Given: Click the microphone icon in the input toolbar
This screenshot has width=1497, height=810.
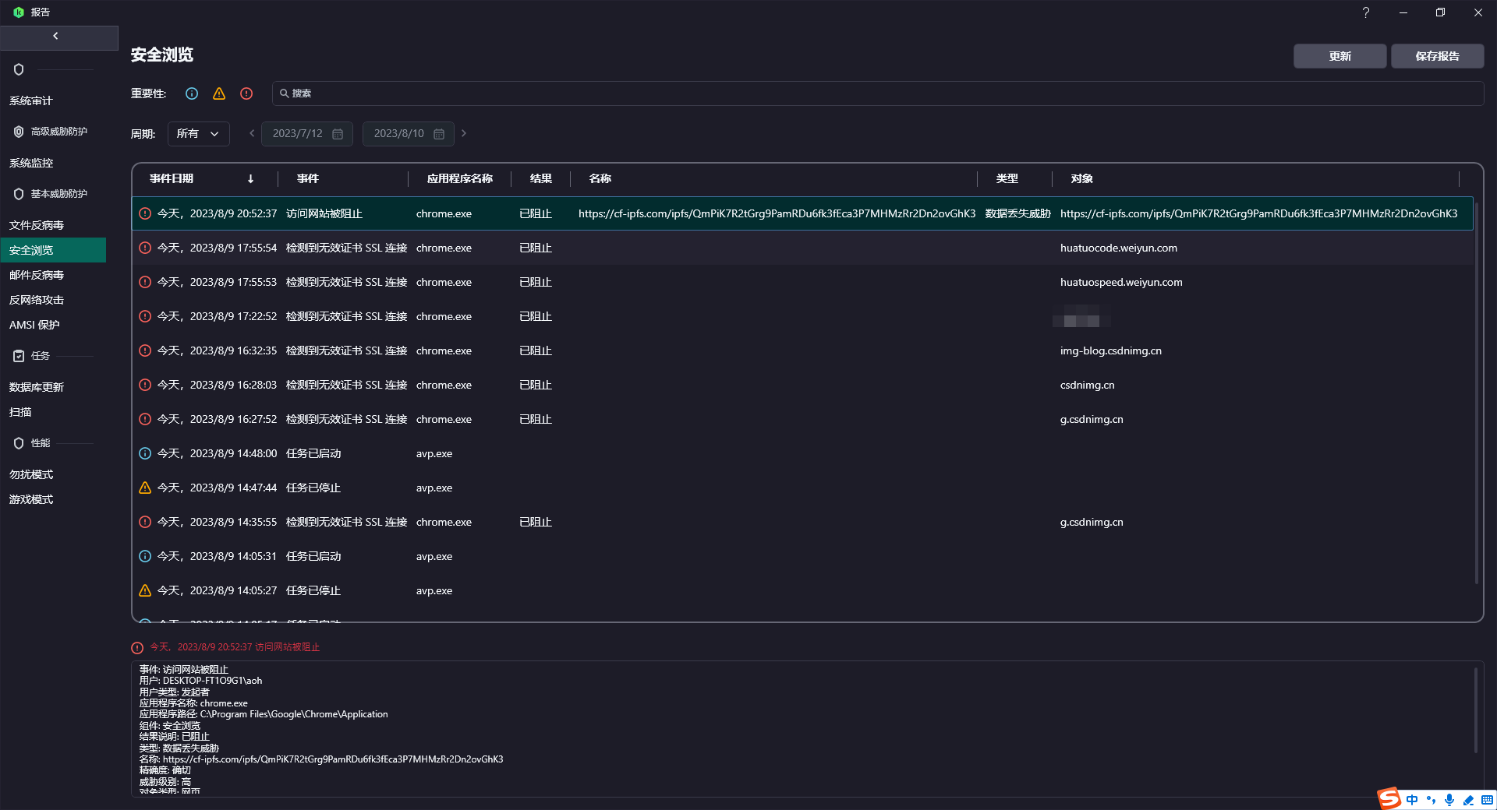Looking at the screenshot, I should point(1449,800).
